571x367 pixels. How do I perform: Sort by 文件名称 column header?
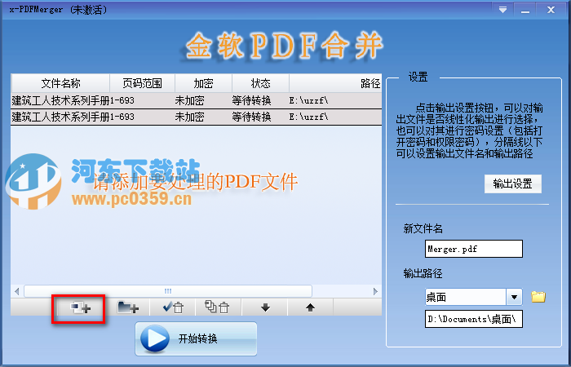pyautogui.click(x=61, y=83)
